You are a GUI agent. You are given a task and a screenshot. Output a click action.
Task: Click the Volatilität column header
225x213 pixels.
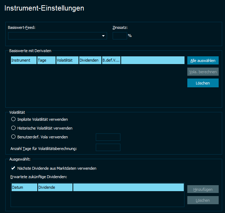pyautogui.click(x=67, y=61)
